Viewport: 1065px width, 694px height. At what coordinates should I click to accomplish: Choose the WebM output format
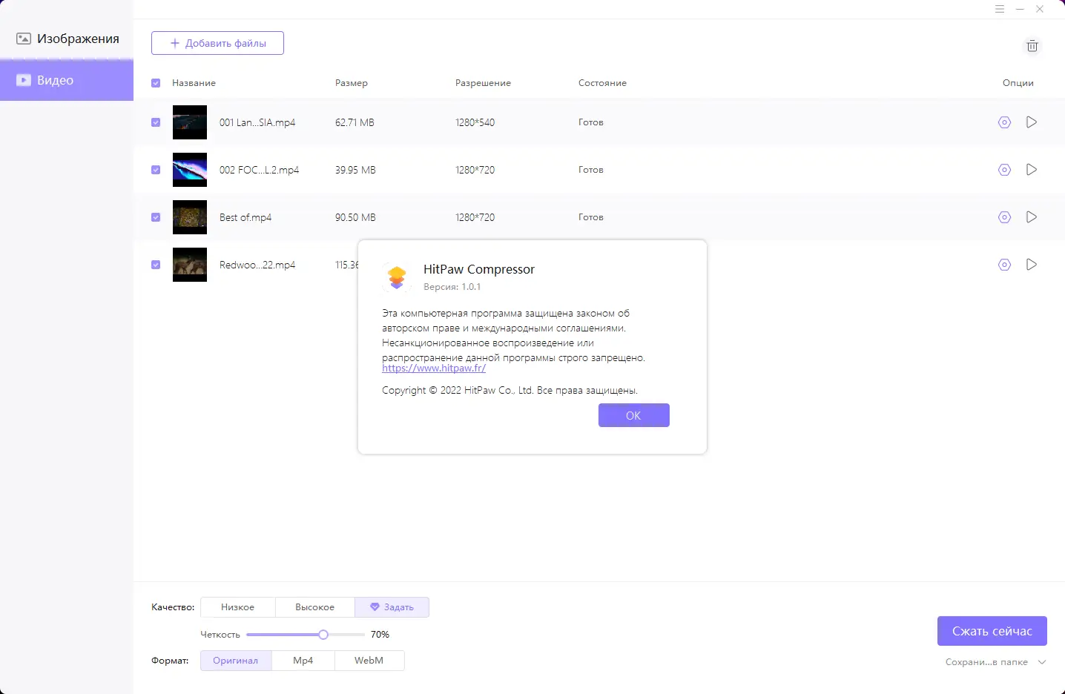coord(369,661)
